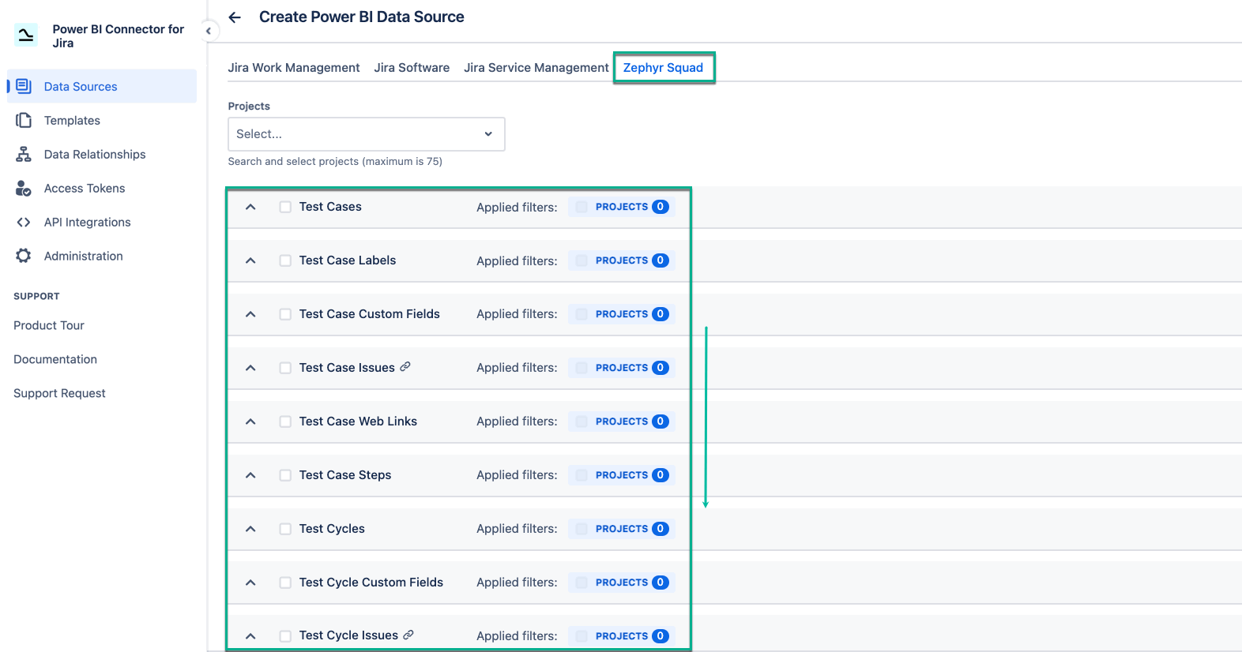The height and width of the screenshot is (652, 1242).
Task: Switch to the Jira Service Management tab
Action: coord(536,68)
